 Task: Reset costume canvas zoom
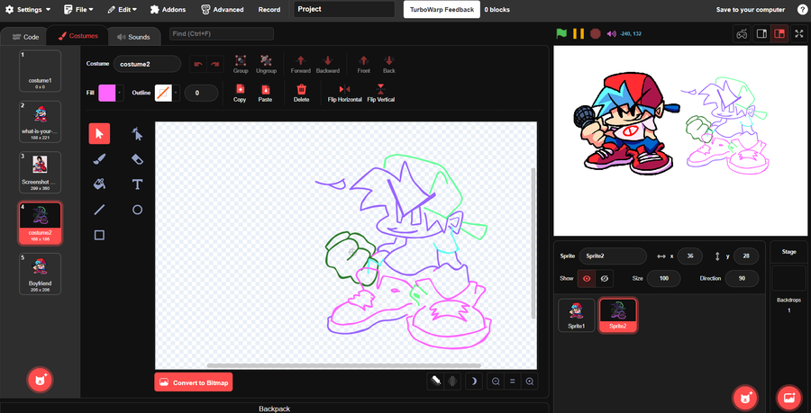pyautogui.click(x=513, y=382)
